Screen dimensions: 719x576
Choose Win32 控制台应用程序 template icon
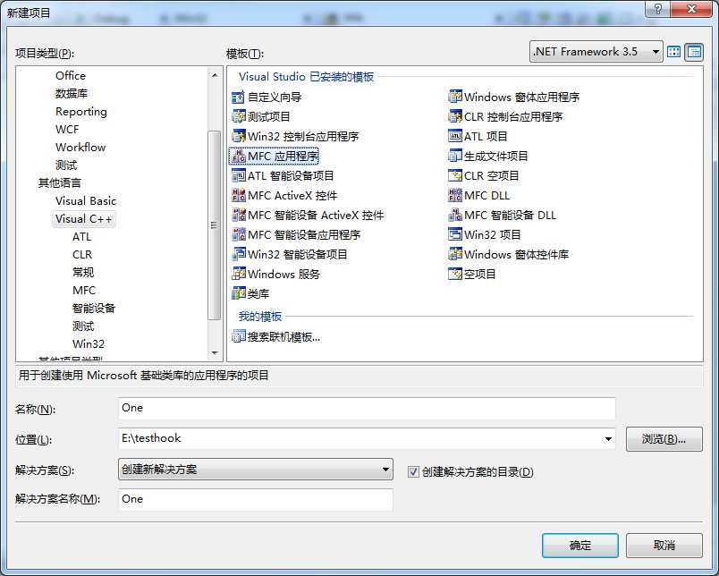tap(239, 136)
